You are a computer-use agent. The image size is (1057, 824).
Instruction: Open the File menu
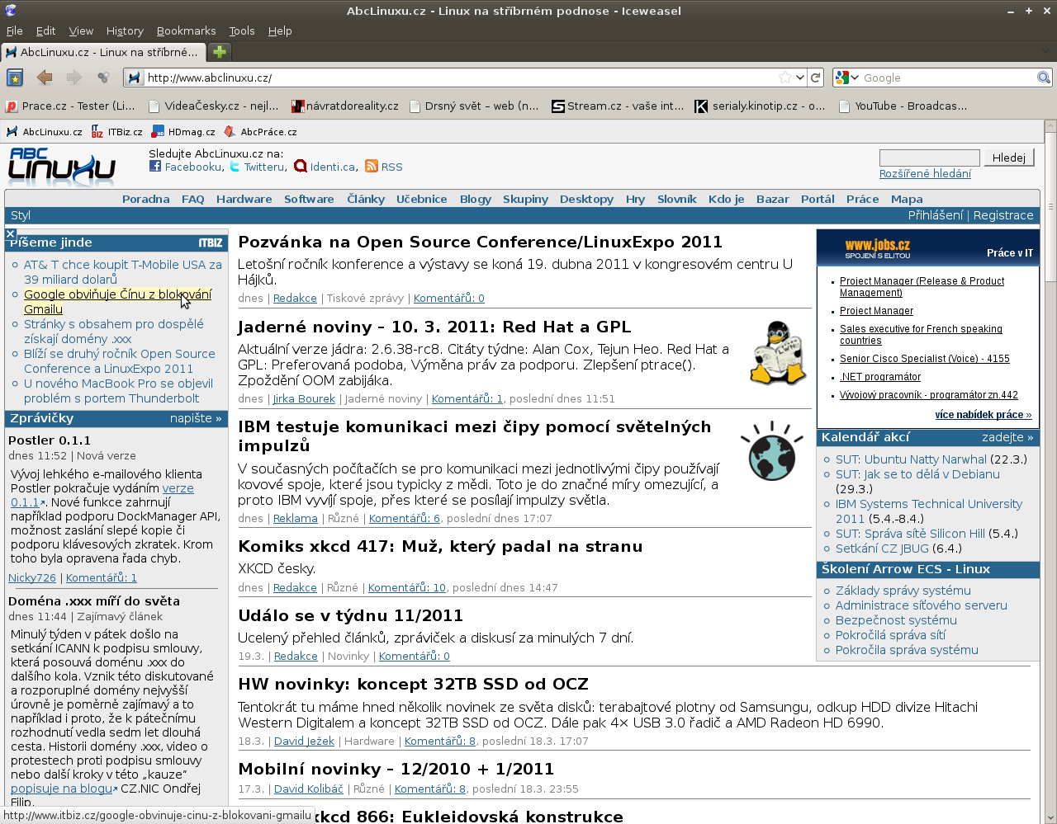pos(15,31)
